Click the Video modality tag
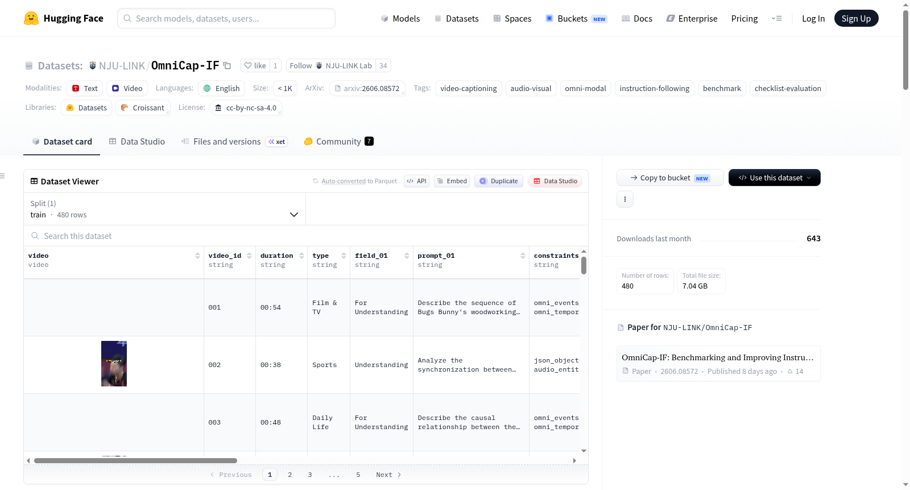Image resolution: width=910 pixels, height=490 pixels. coord(127,88)
